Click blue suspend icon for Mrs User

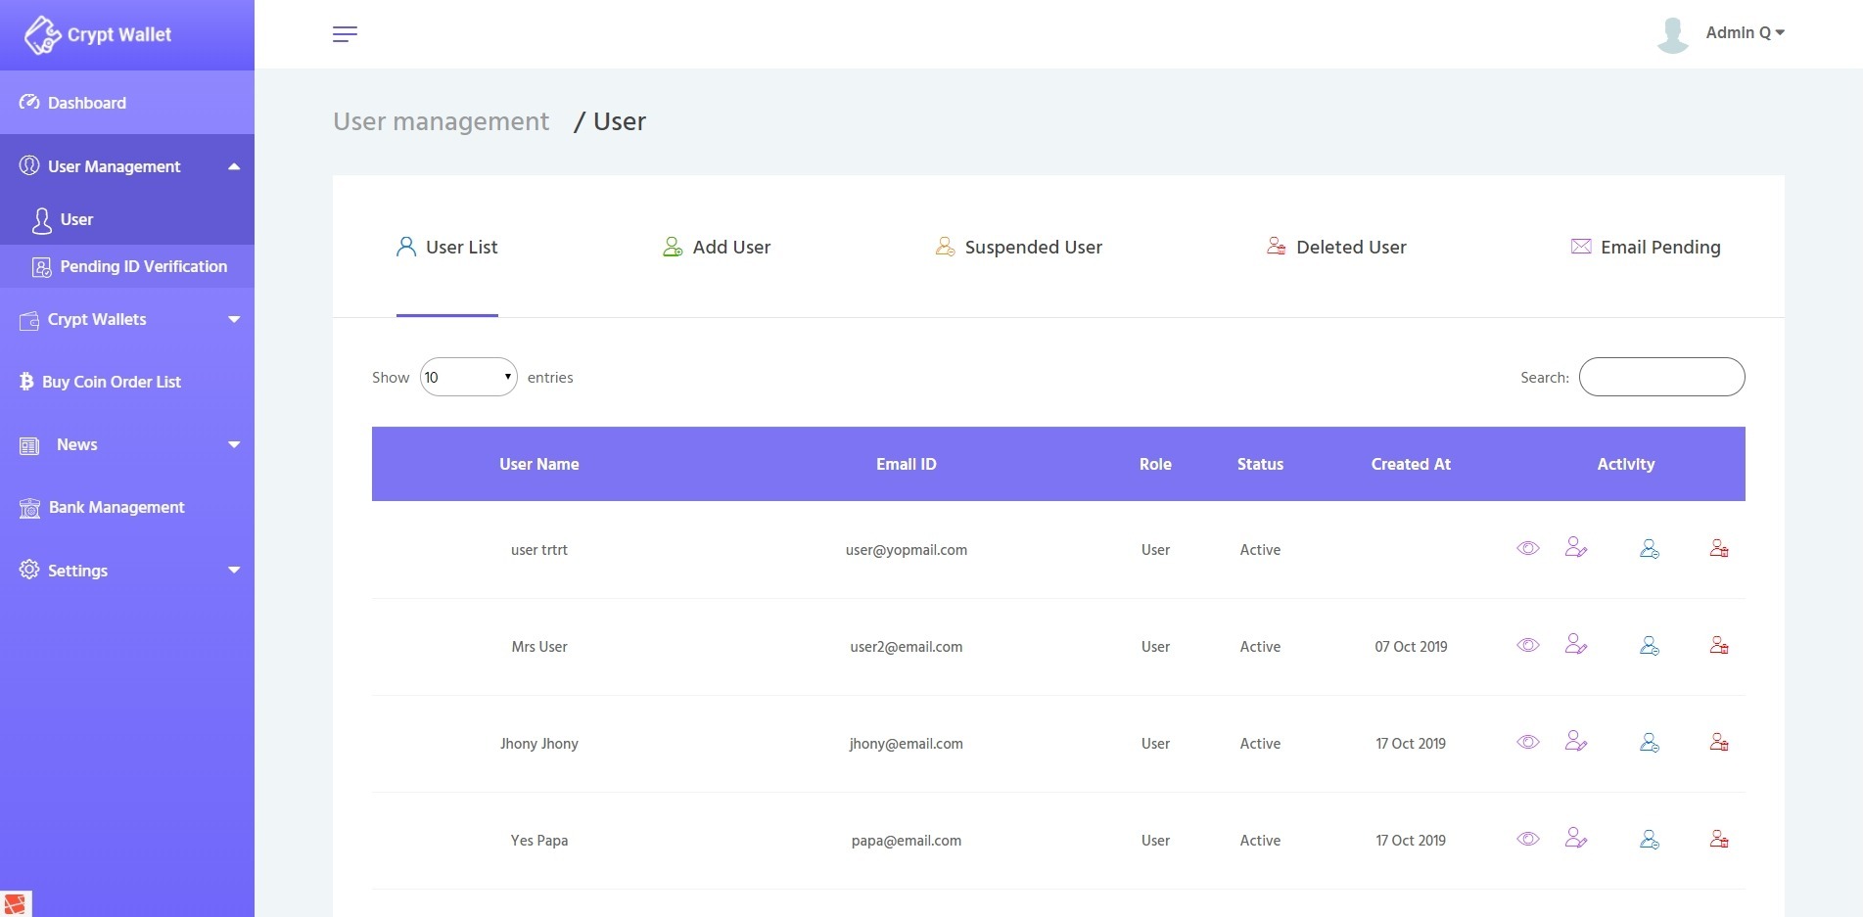[x=1649, y=645]
